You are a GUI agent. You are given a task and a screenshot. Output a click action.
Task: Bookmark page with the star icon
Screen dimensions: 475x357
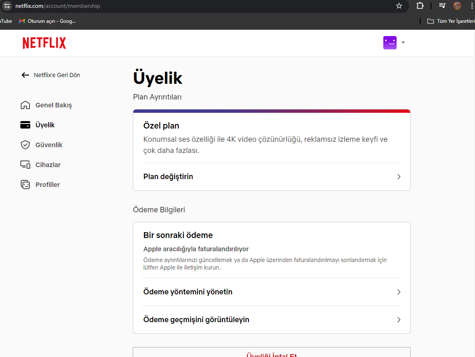click(x=399, y=6)
